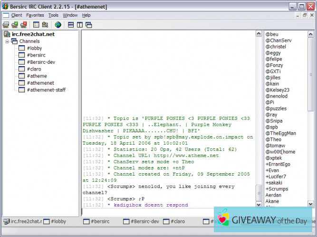Click the user list scrollbar down arrow
The width and height of the screenshot is (317, 237).
(311, 204)
